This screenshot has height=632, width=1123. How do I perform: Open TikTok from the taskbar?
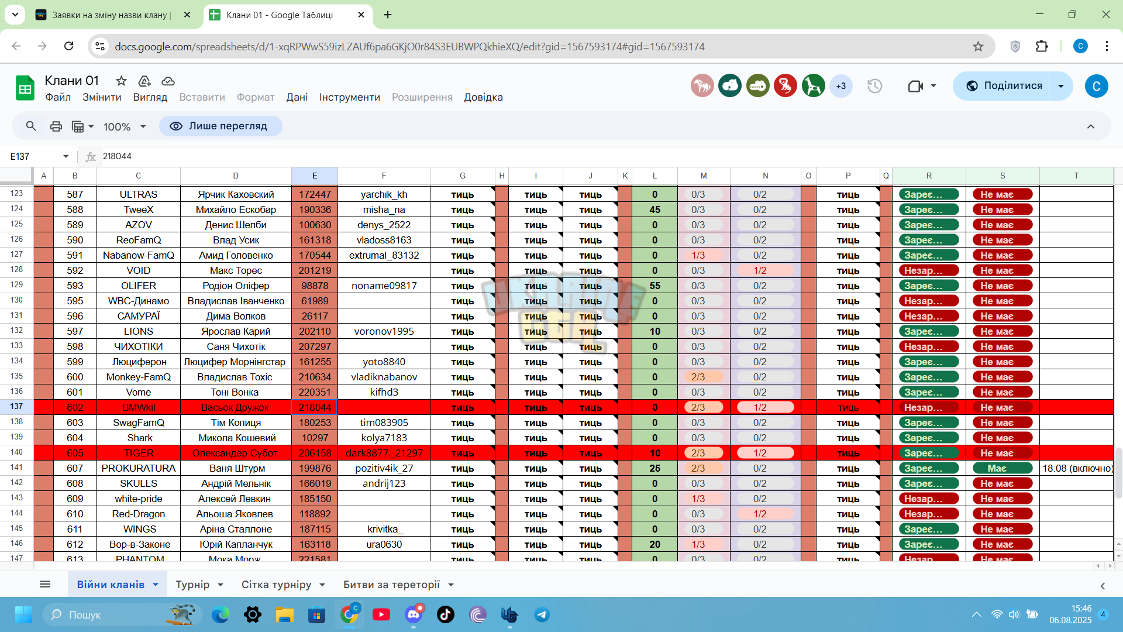pos(445,614)
